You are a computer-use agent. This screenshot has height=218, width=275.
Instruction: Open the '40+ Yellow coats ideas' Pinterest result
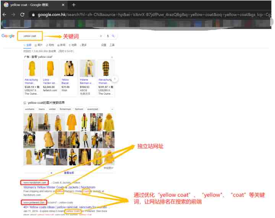coord(65,207)
